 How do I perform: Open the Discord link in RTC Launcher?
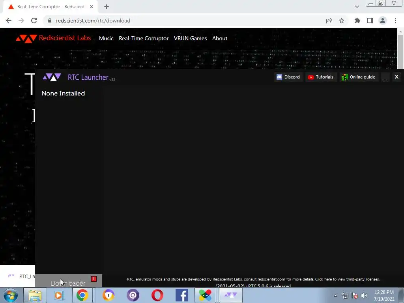(x=288, y=77)
